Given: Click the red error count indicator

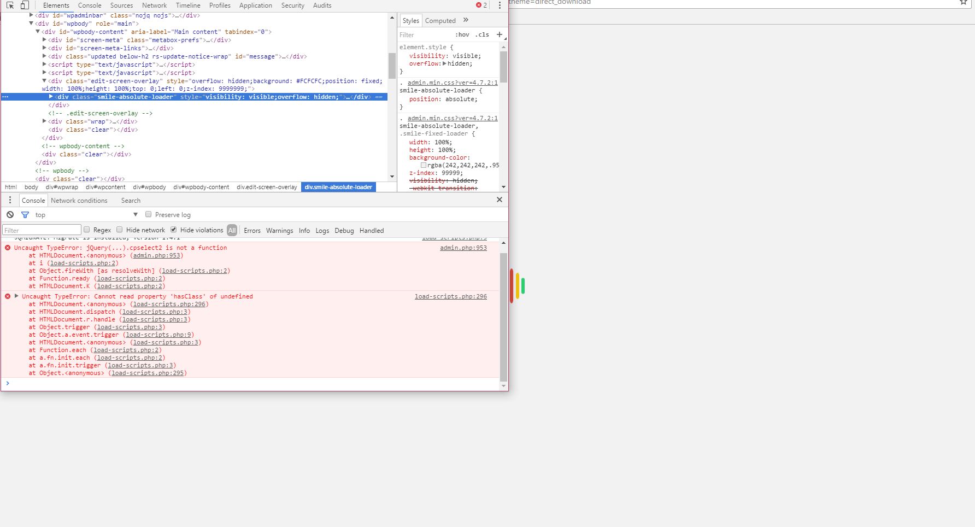Looking at the screenshot, I should 481,5.
